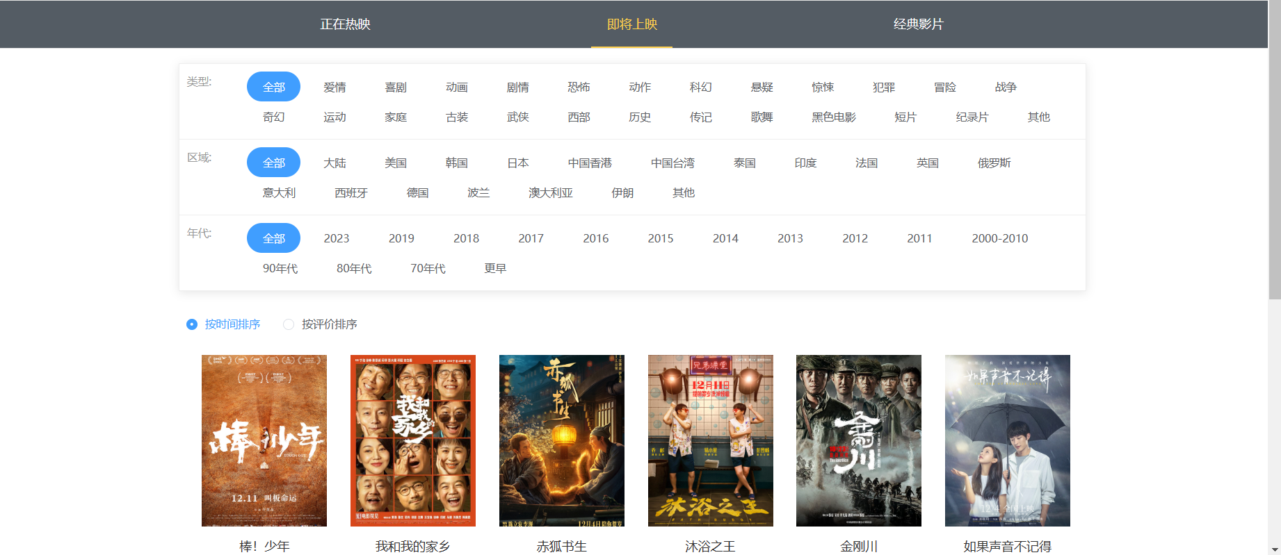Select the 悬疑 genre
The width and height of the screenshot is (1281, 555).
pos(762,87)
